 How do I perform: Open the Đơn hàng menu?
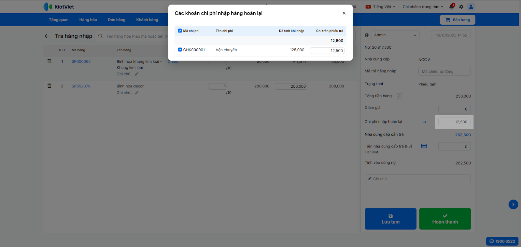click(x=117, y=20)
